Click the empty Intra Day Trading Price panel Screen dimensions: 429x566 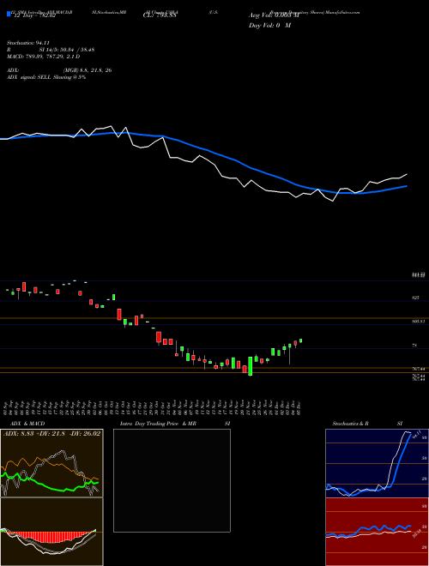(172, 480)
